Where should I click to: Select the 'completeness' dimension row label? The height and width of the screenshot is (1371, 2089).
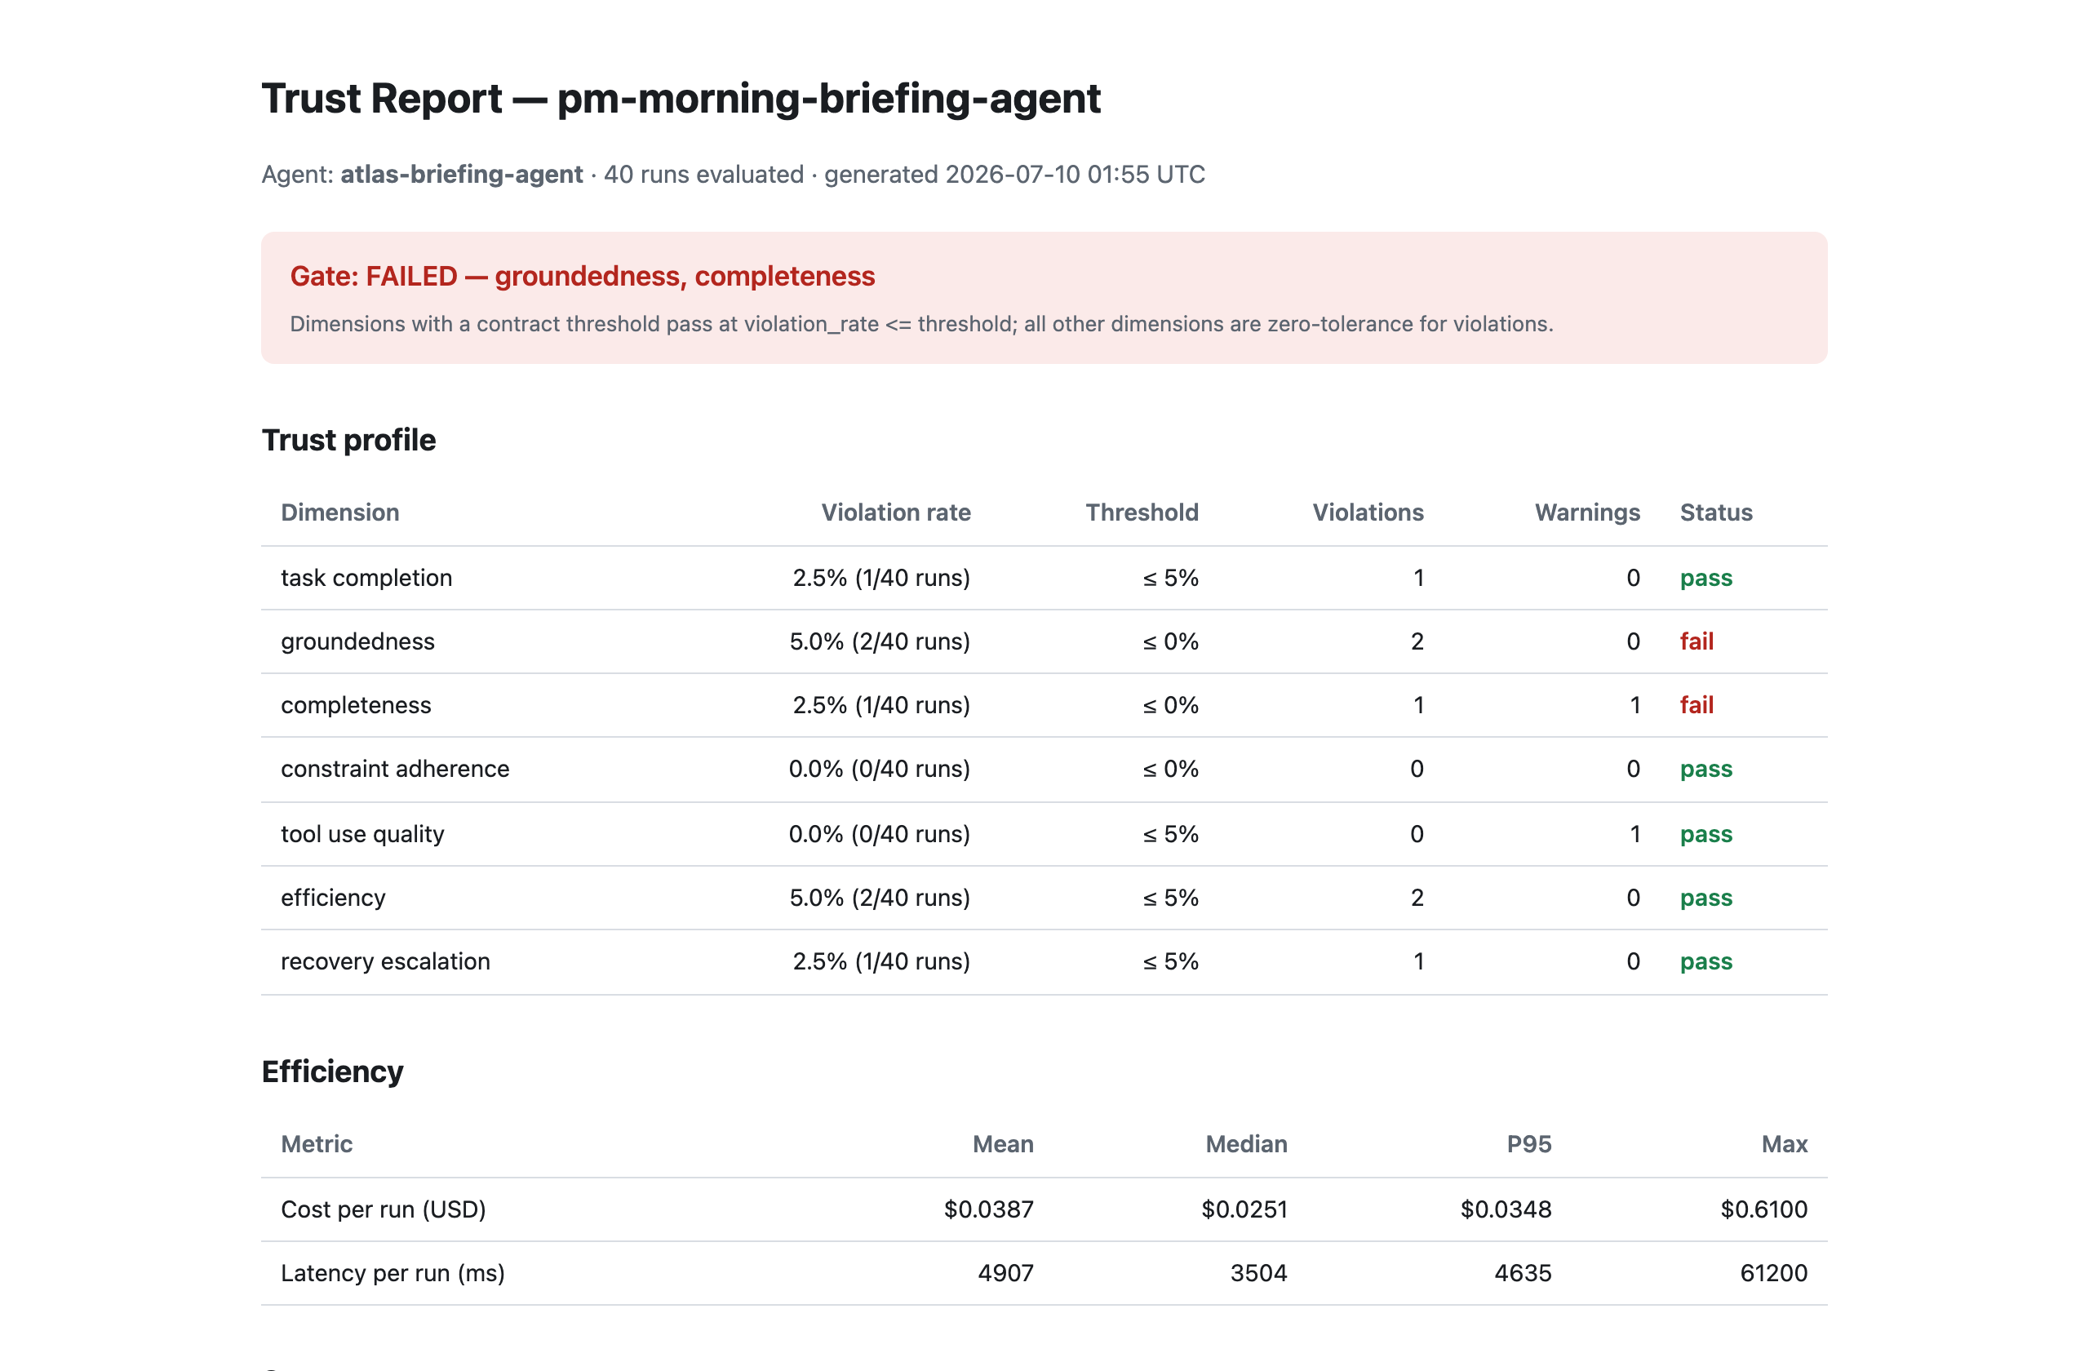tap(356, 705)
